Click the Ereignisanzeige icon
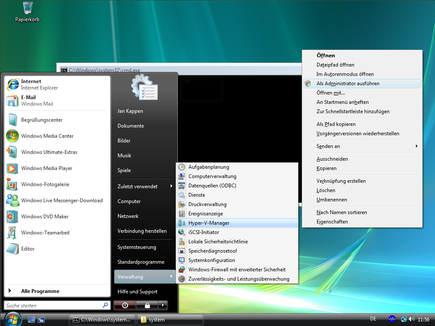Viewport: 435px width, 326px height. (x=182, y=214)
